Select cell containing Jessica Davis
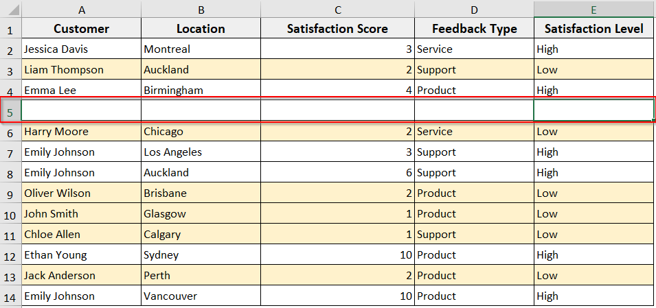The height and width of the screenshot is (308, 656). (x=81, y=49)
